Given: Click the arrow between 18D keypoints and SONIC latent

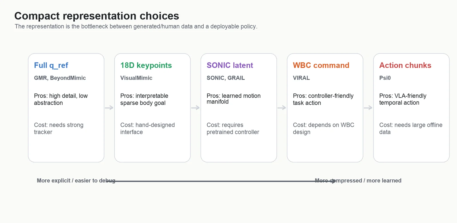Looking at the screenshot, I should [x=195, y=108].
